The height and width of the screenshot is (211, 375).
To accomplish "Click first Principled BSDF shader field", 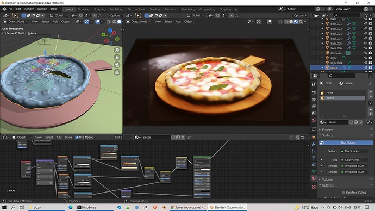I will [x=354, y=166].
